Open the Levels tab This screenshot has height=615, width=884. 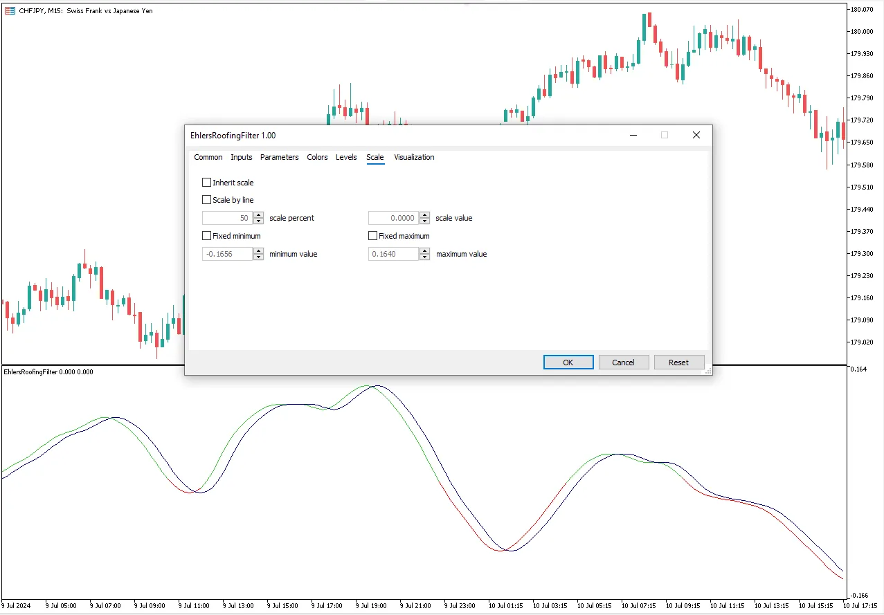click(346, 157)
